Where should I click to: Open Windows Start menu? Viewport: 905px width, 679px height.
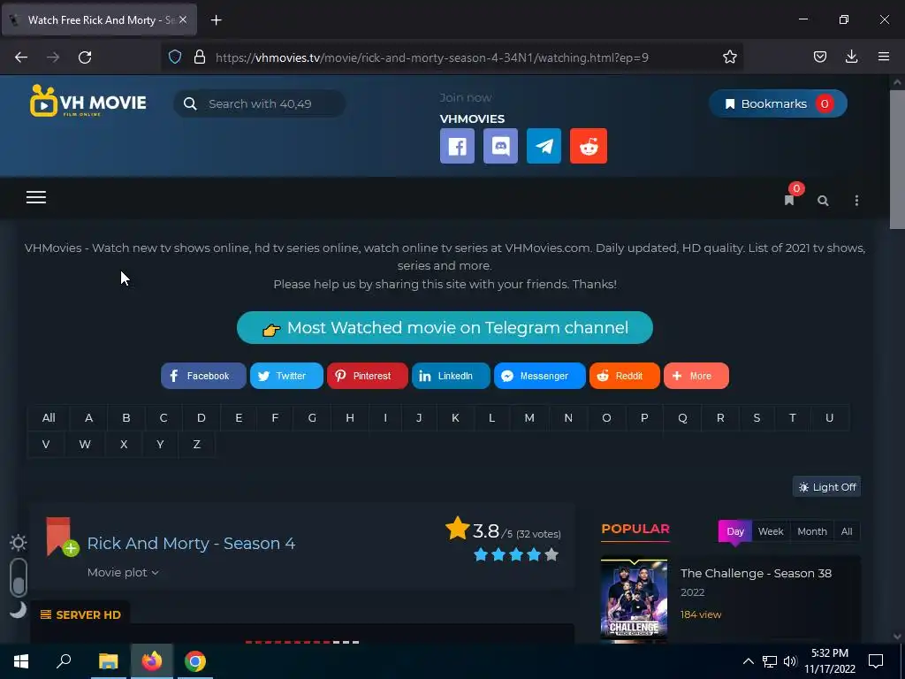tap(21, 661)
